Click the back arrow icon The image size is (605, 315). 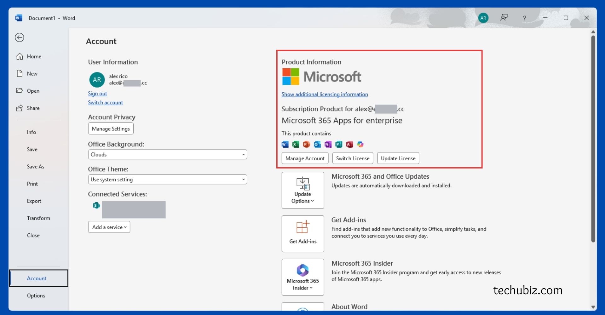point(20,37)
